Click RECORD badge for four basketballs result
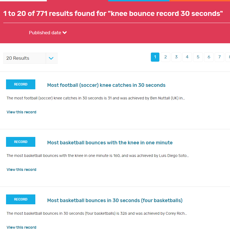Screen dimensions: 230x241 [x=21, y=199]
